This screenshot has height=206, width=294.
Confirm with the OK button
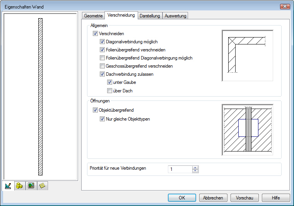click(182, 198)
